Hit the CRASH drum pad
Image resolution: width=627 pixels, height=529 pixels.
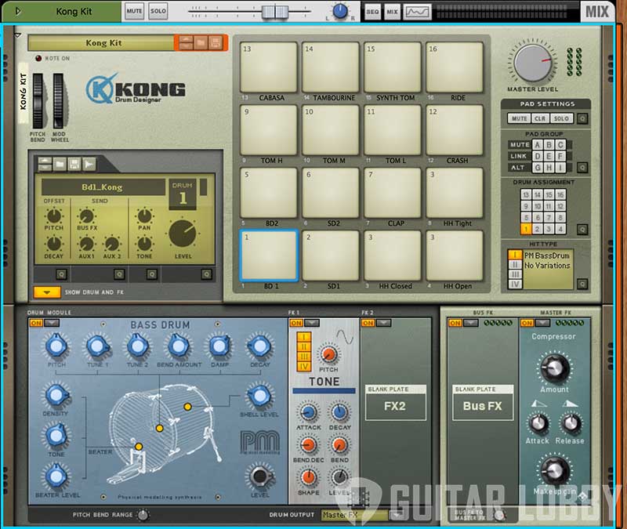pyautogui.click(x=455, y=130)
